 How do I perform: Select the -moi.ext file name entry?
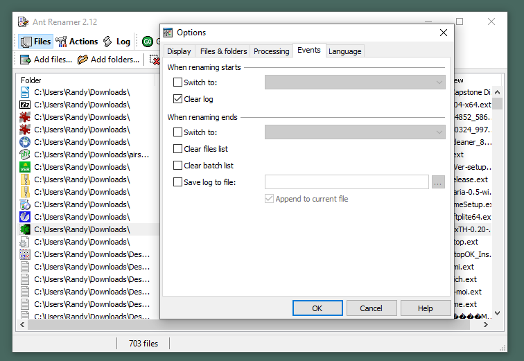pos(468,292)
